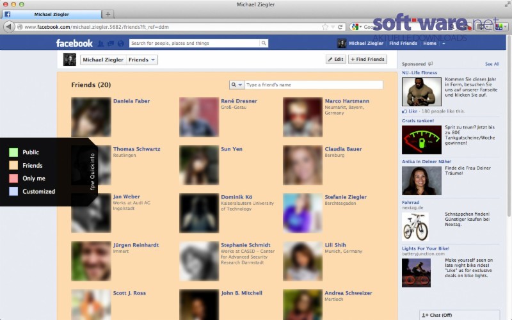Open the fpw Quickinfo side tab
This screenshot has height=320, width=512.
(92, 172)
